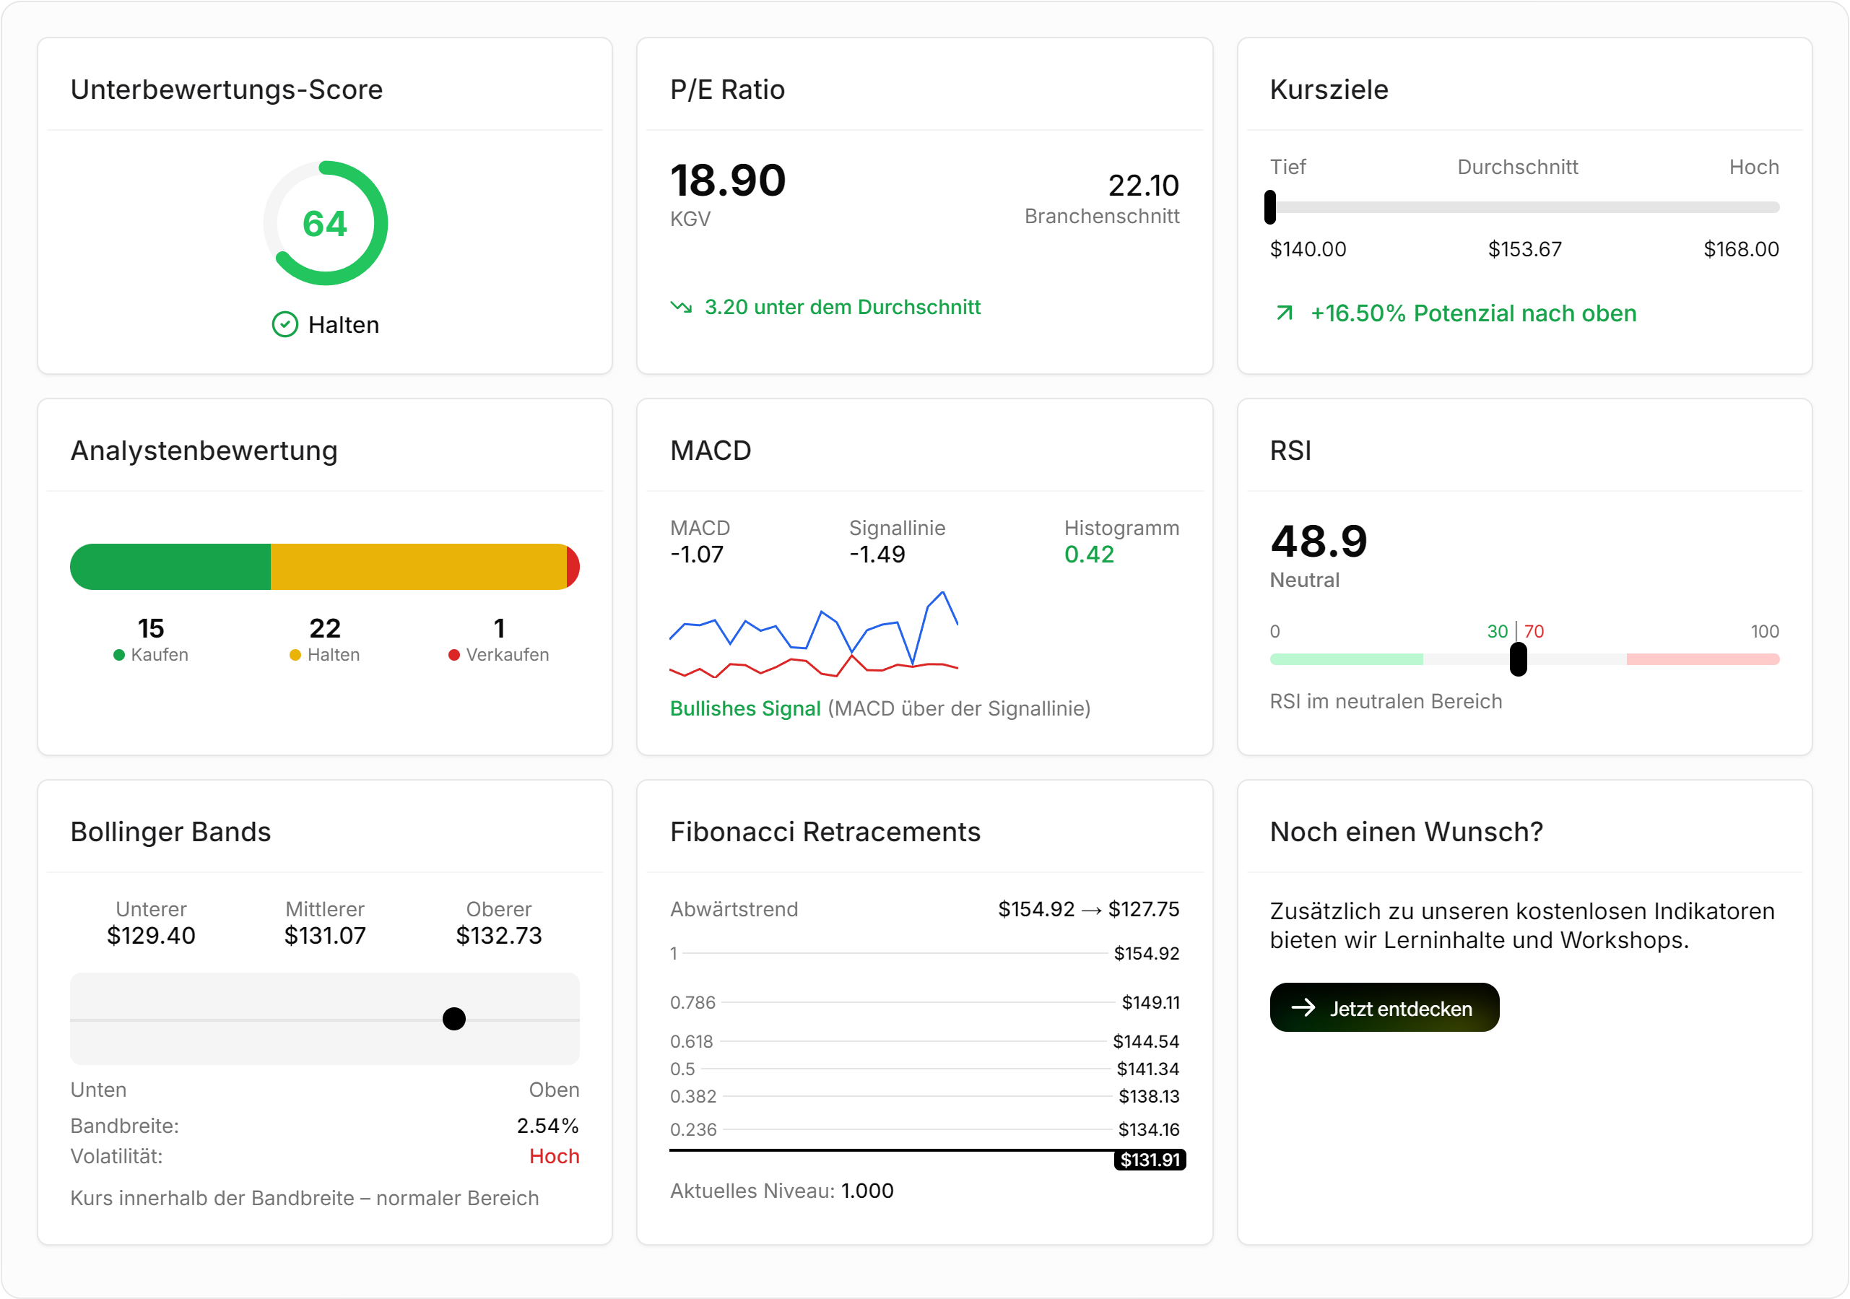Click the MACD line chart

tap(814, 634)
